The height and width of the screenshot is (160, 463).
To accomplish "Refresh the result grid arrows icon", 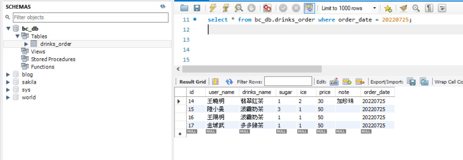I will [x=229, y=82].
